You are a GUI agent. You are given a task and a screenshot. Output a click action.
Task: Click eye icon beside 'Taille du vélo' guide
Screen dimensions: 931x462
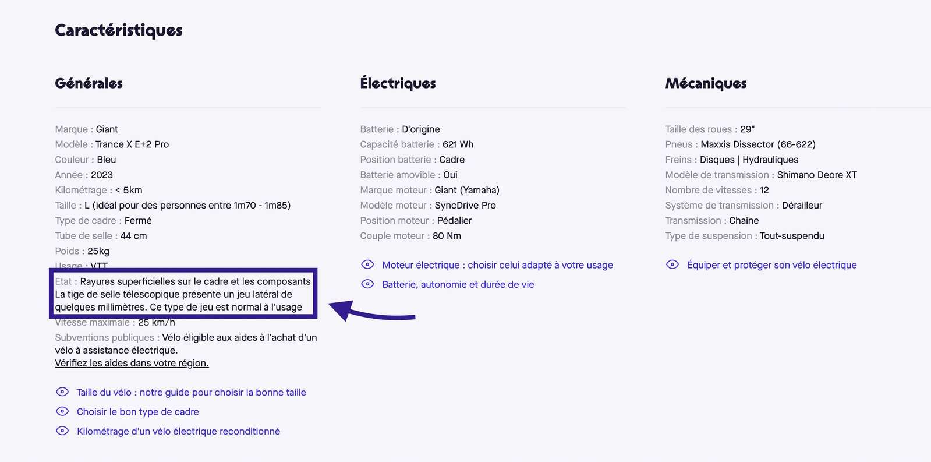point(62,392)
